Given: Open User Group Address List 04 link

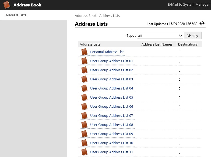Looking at the screenshot, I should (x=111, y=88).
